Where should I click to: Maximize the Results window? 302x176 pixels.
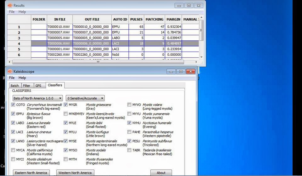(x=189, y=5)
